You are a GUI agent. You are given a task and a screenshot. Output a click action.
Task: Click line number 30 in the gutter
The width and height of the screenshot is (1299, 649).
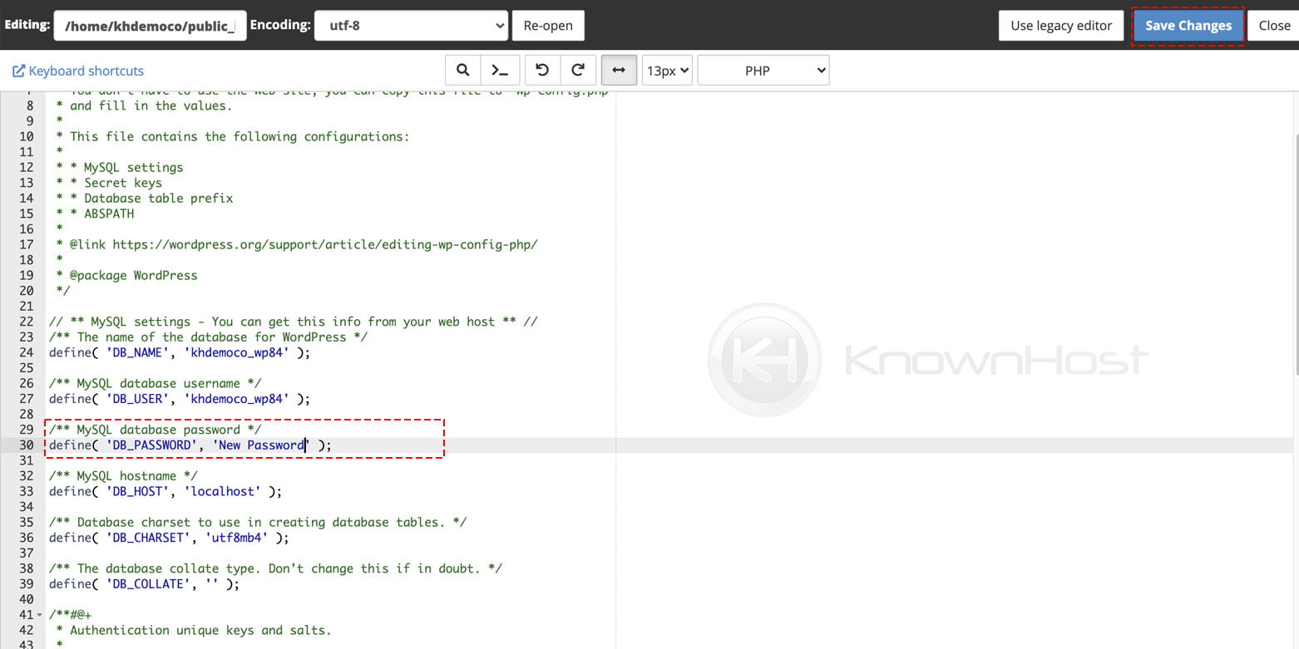pyautogui.click(x=26, y=445)
